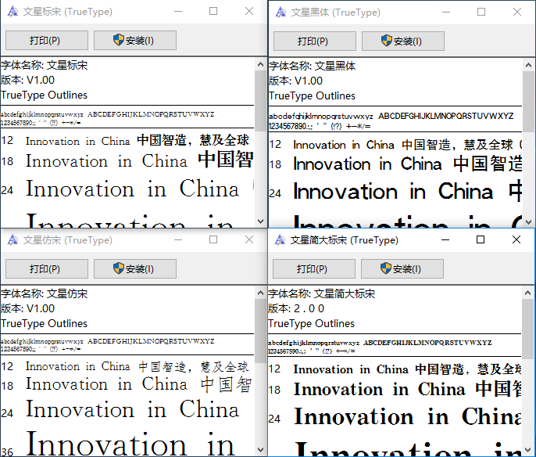This screenshot has width=536, height=457.
Task: Click Install button in 文星仿宋 window
Action: point(135,268)
